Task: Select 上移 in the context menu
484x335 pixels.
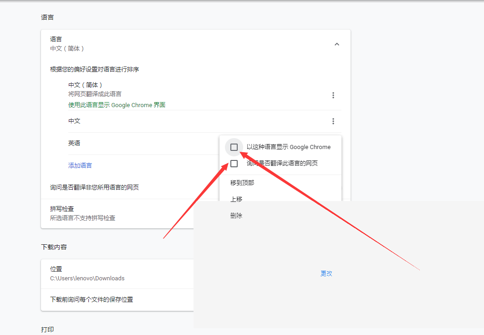Action: 236,199
